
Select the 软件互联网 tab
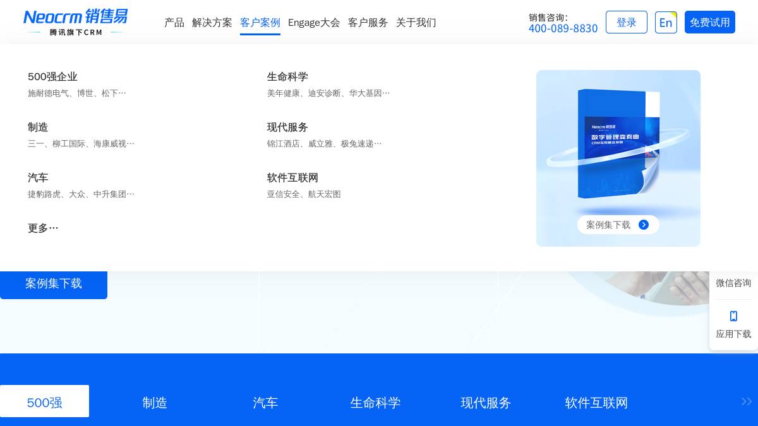[x=596, y=403]
